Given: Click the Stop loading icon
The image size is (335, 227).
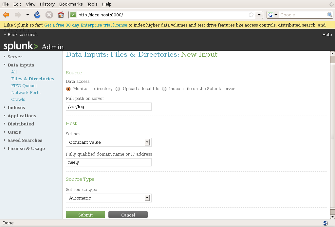Looking at the screenshot, I should click(x=49, y=15).
